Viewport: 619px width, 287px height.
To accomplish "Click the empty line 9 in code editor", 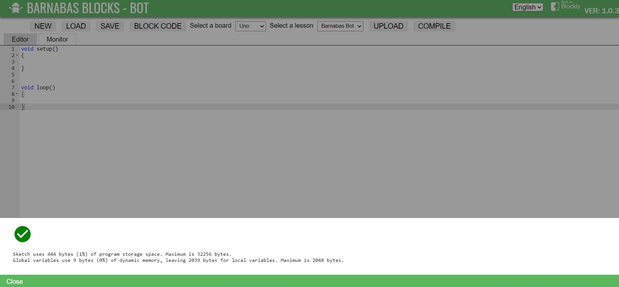I will 129,101.
